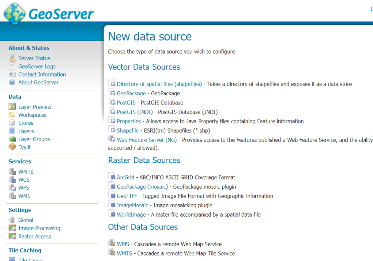Choose the PostGIS data source link
The image size is (373, 261).
click(x=126, y=103)
